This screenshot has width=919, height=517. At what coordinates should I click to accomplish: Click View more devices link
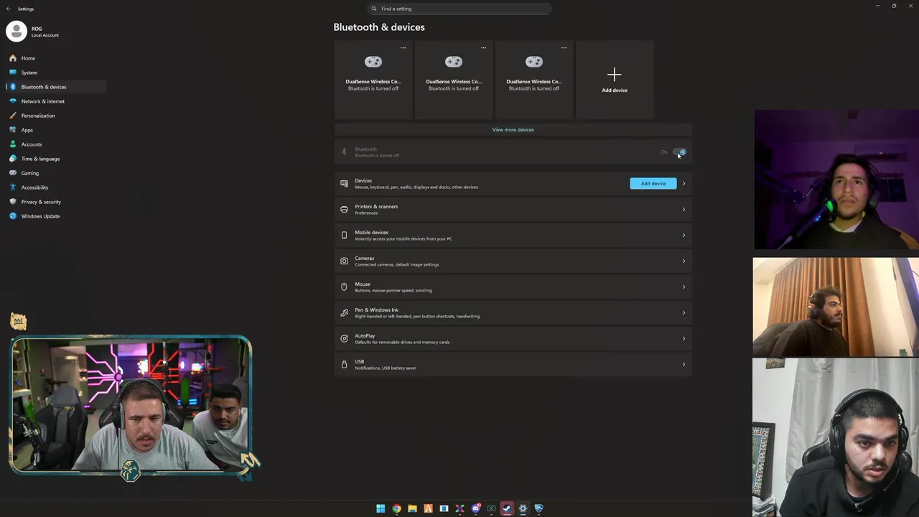click(513, 130)
